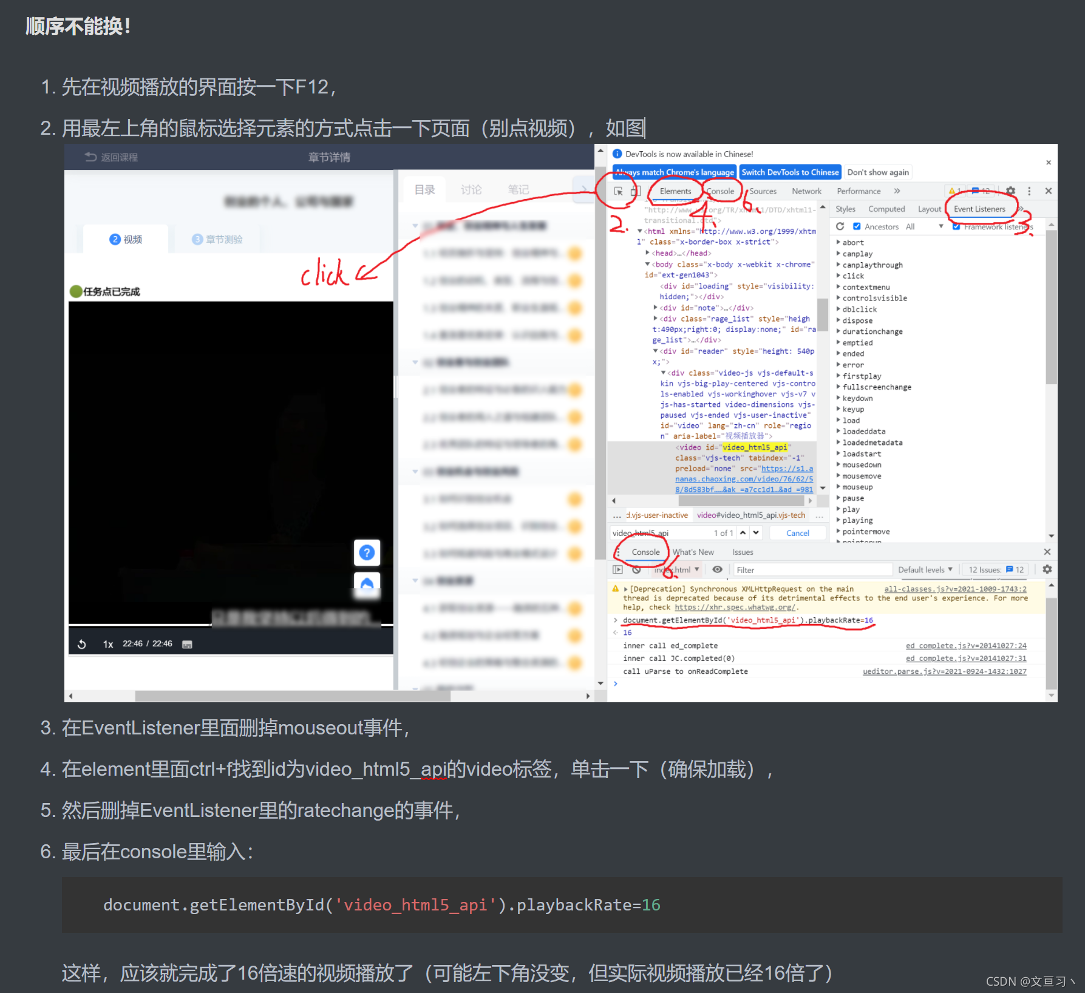The width and height of the screenshot is (1085, 993).
Task: Expand the Deprecation warning message
Action: coord(625,589)
